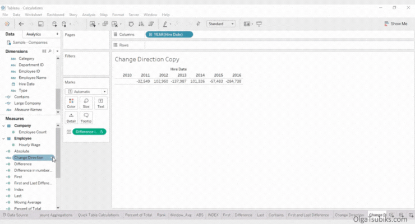Click the Change Direction Copy title
The height and width of the screenshot is (224, 415).
(x=147, y=59)
